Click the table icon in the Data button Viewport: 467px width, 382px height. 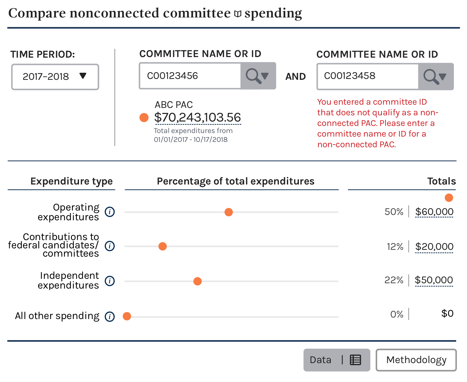click(355, 360)
